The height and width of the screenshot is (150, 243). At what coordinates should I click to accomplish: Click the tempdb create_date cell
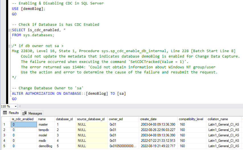click(x=158, y=130)
